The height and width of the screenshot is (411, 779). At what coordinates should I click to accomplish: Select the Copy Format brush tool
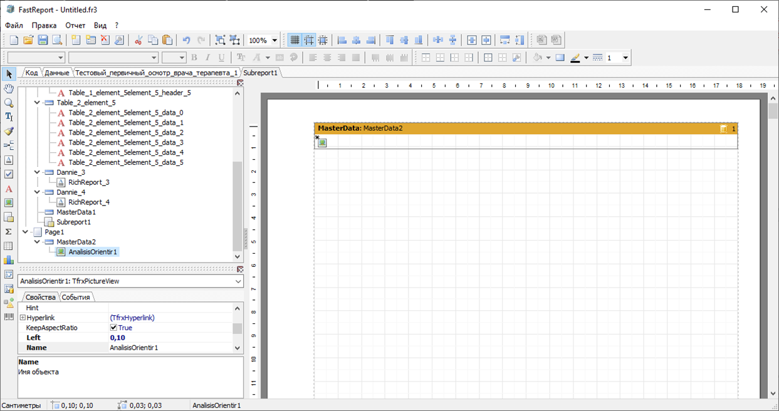pos(9,132)
